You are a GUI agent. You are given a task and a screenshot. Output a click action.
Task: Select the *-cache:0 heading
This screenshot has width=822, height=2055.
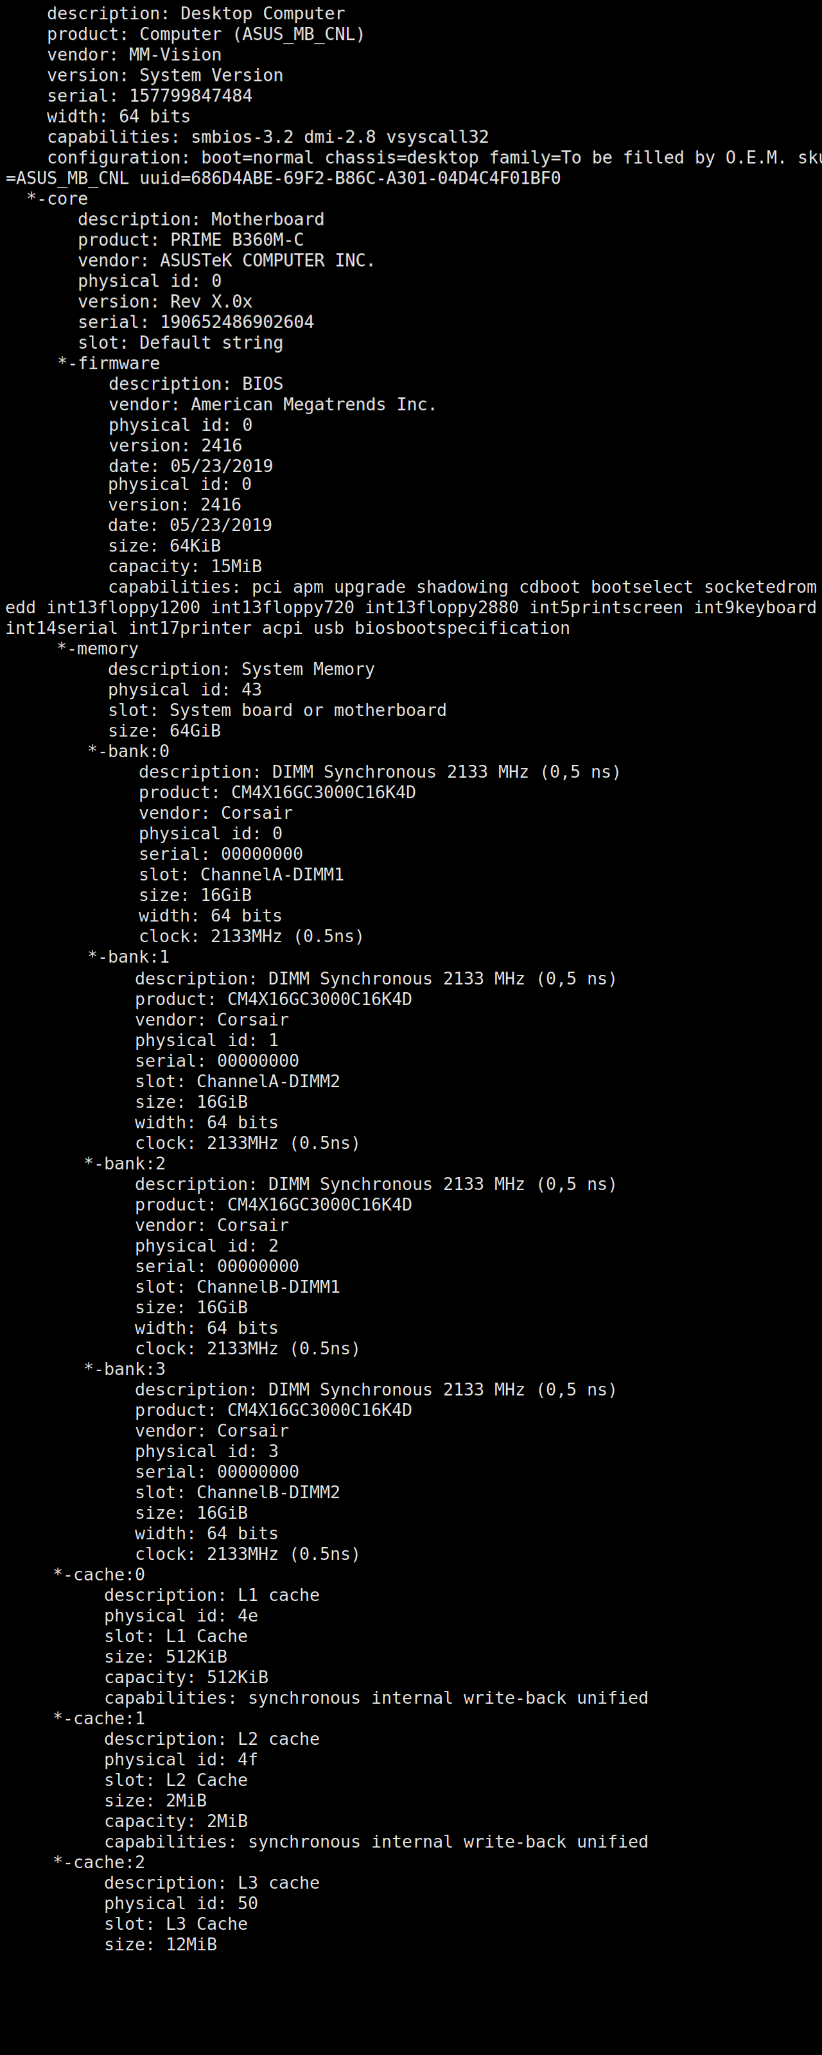(x=99, y=1575)
